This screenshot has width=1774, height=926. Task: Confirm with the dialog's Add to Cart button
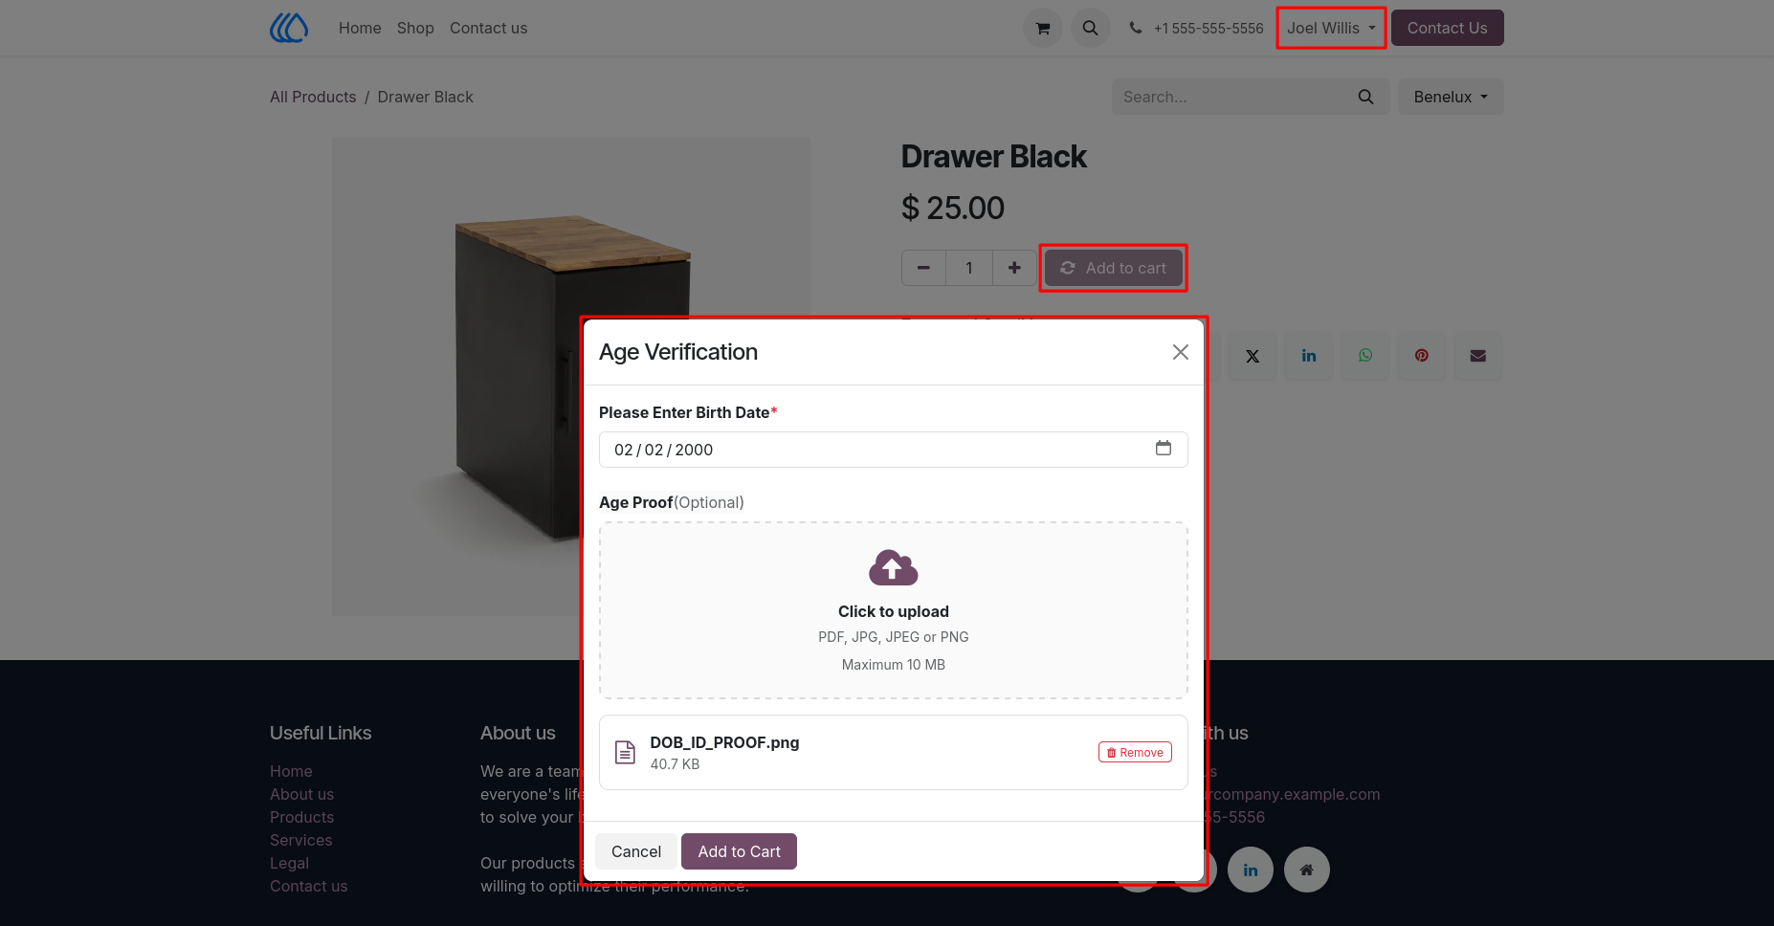pos(739,851)
